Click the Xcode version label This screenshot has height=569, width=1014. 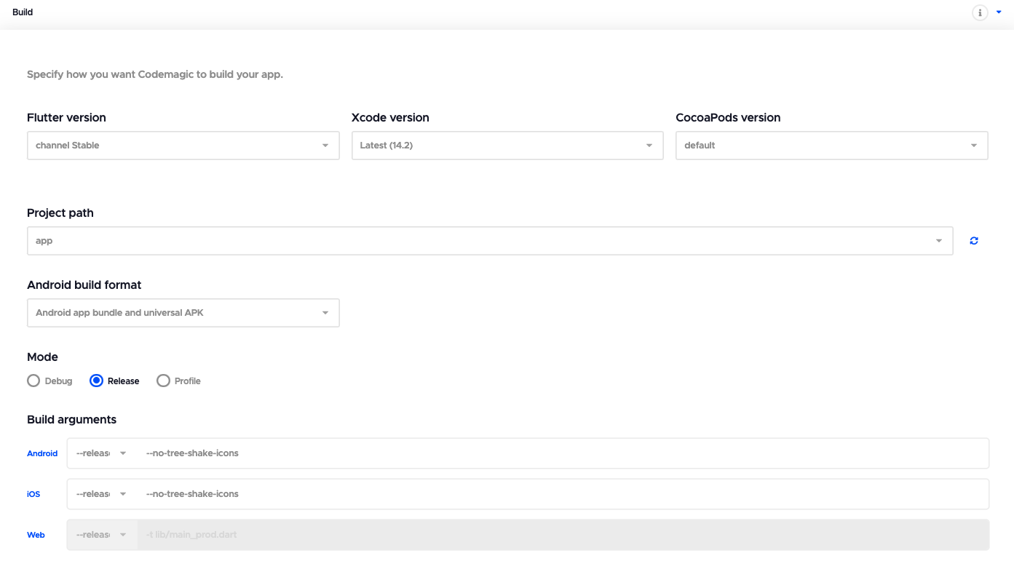point(390,118)
